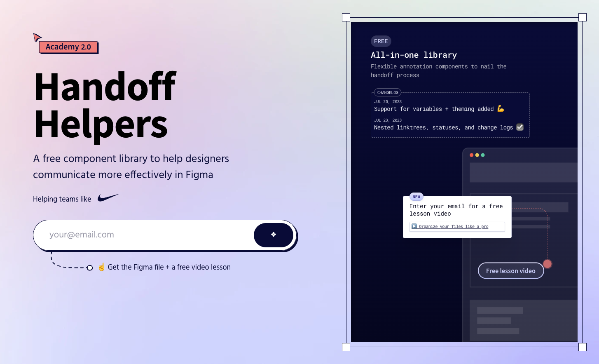The height and width of the screenshot is (364, 599).
Task: Open the Free lesson video button
Action: coord(510,270)
